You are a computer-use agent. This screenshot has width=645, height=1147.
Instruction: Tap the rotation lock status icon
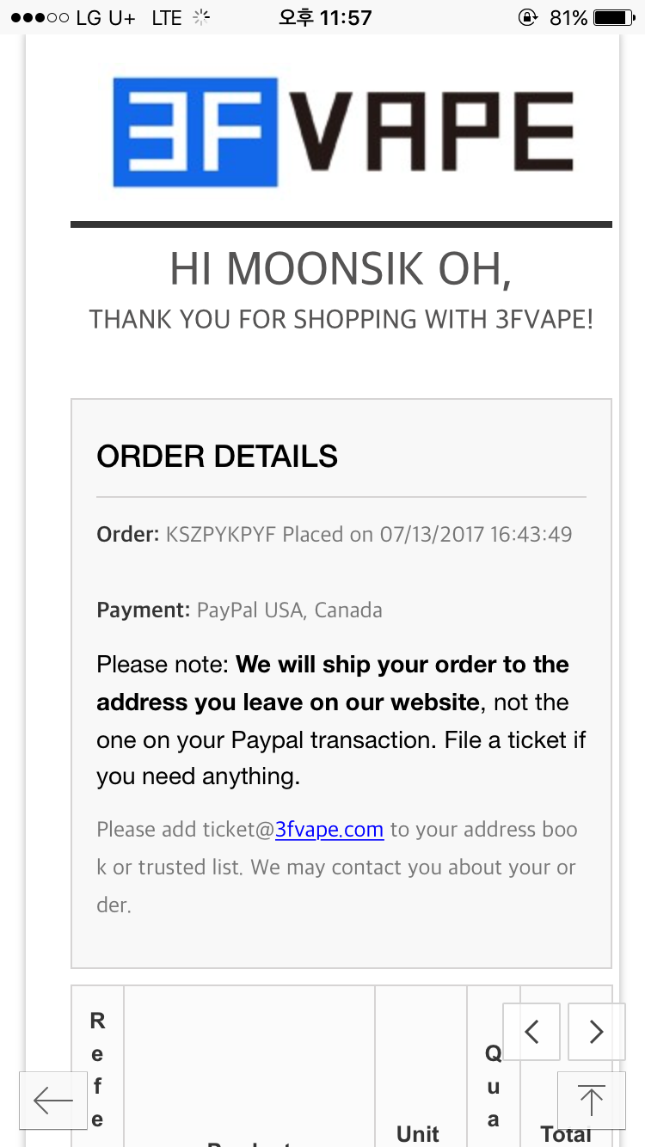pos(528,17)
